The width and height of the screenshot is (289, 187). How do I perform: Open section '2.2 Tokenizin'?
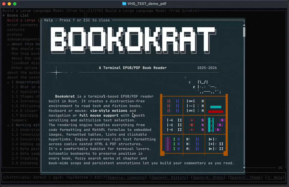pos(26,135)
